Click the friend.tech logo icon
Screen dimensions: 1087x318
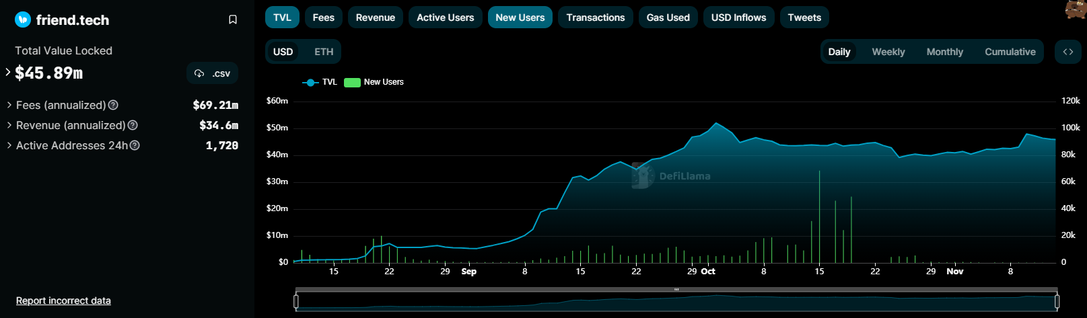click(23, 19)
